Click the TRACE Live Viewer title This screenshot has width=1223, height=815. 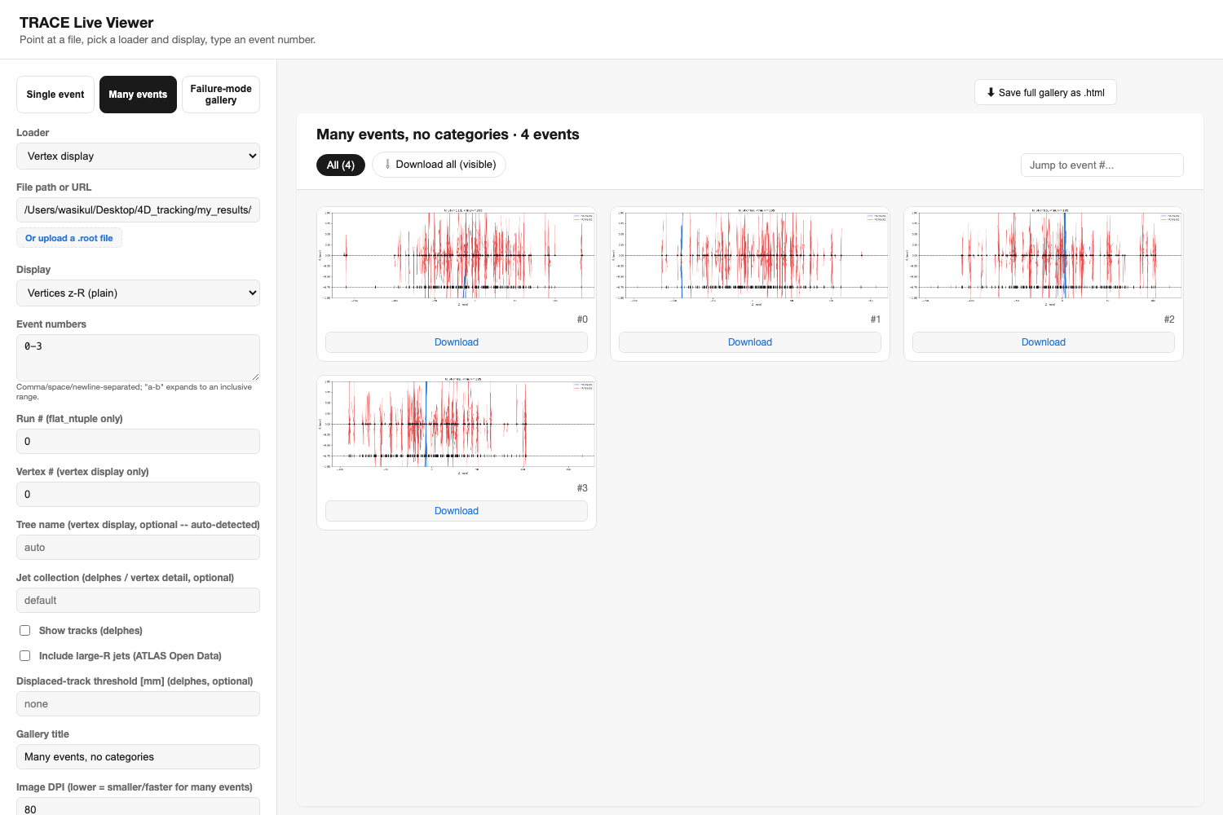click(86, 23)
